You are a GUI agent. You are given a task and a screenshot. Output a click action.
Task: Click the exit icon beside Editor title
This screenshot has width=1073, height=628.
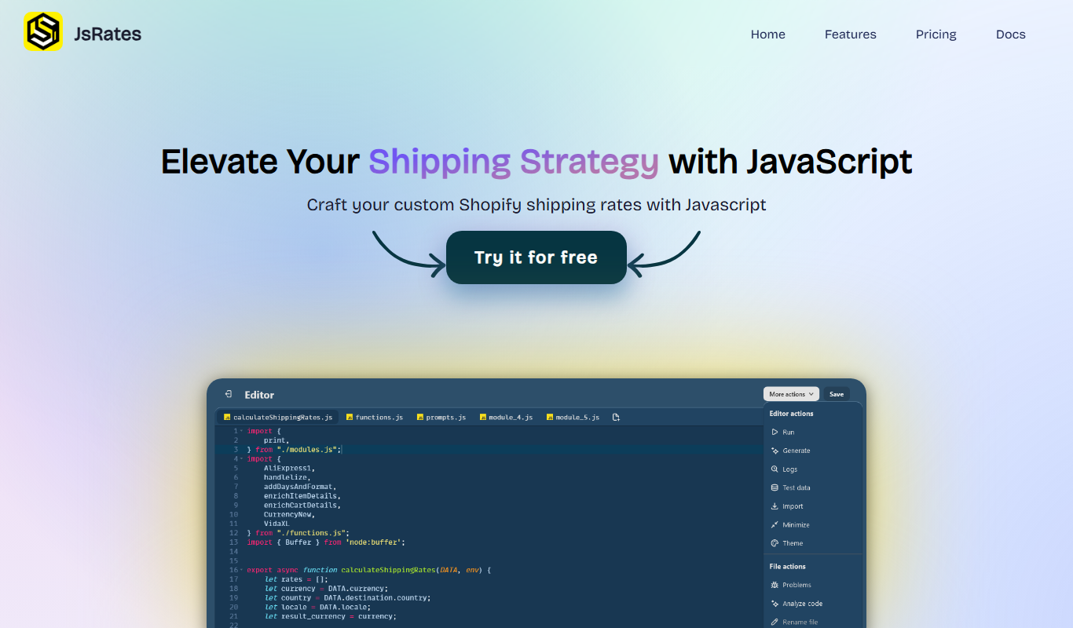[228, 394]
